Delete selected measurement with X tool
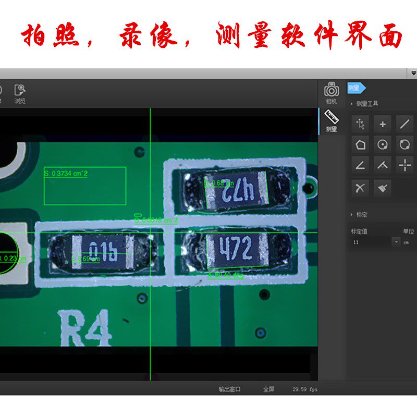417x417 pixels. (x=360, y=188)
